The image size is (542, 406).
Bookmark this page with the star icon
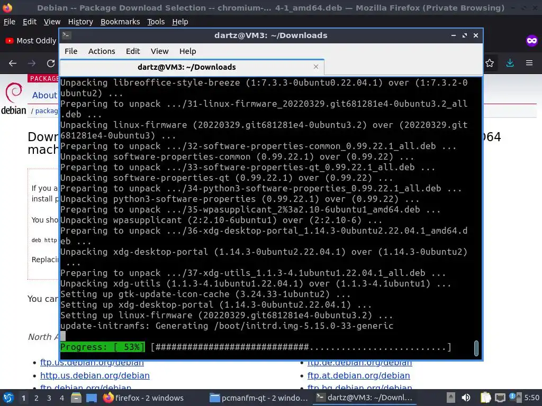[x=490, y=63]
